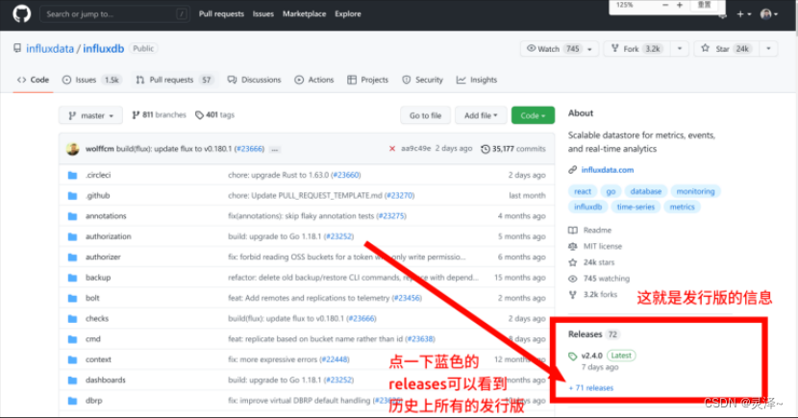Open the authorization folder icon
798x418 pixels.
point(73,236)
